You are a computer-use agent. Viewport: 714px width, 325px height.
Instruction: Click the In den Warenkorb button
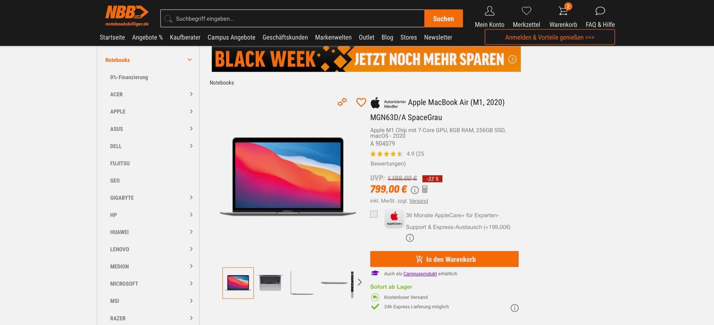pyautogui.click(x=444, y=259)
